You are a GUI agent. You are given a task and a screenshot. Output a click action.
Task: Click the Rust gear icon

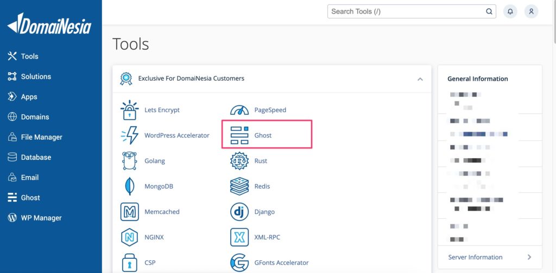239,161
